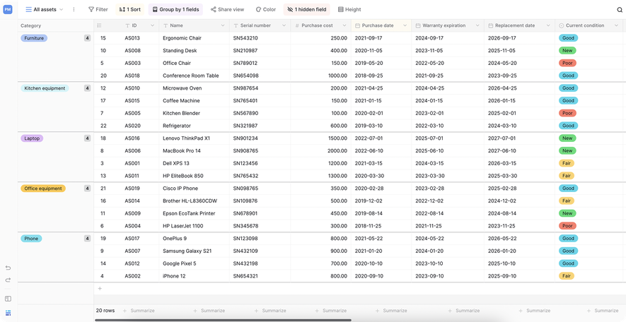
Task: Expand the Replacement date column dropdown
Action: 547,25
